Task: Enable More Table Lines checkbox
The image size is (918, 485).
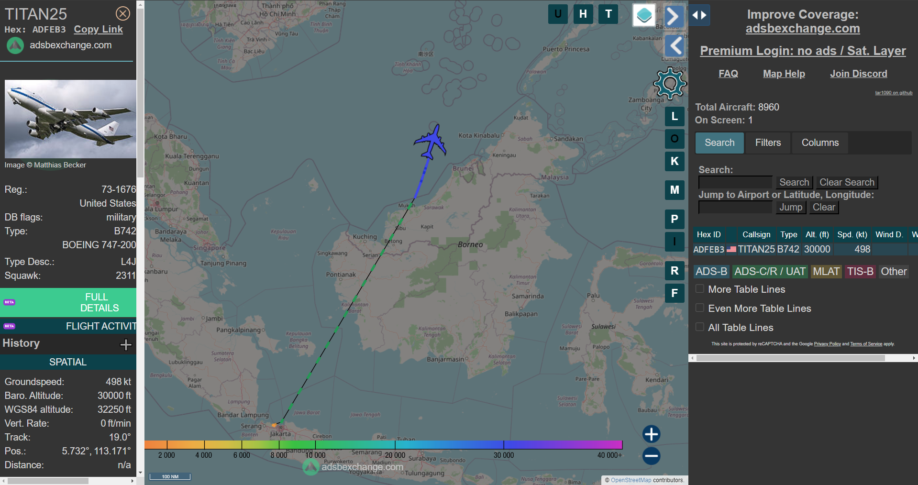Action: [700, 289]
